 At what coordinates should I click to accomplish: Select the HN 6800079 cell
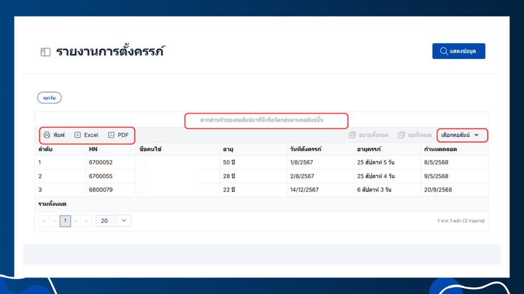110,190
